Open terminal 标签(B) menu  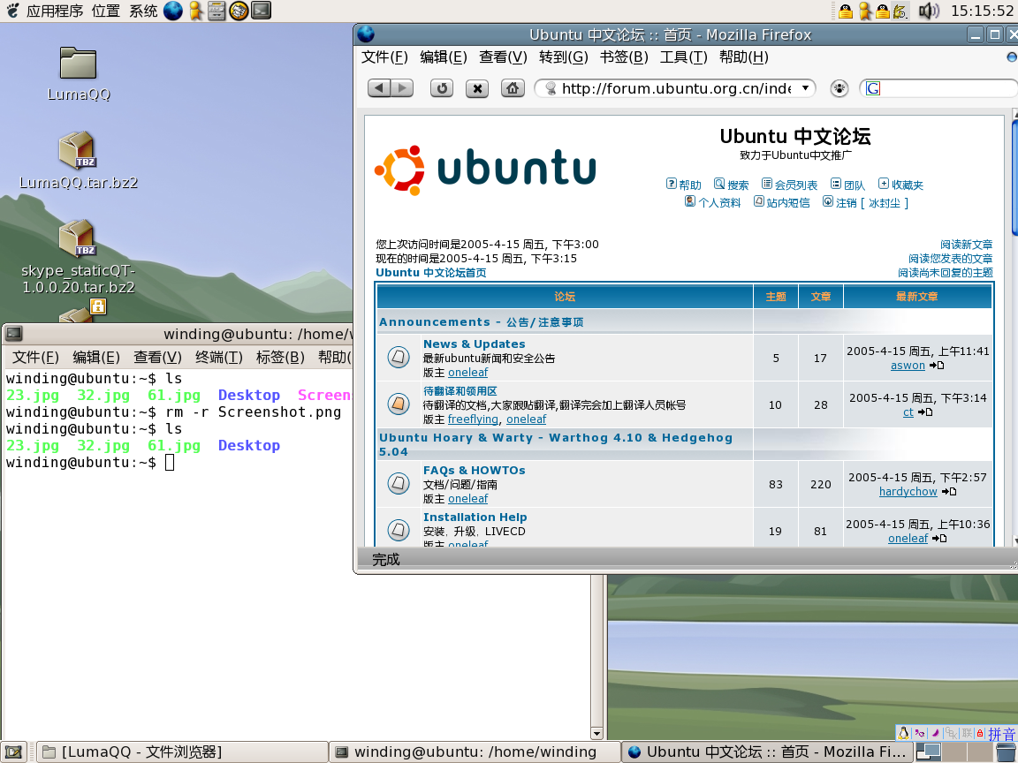point(280,358)
